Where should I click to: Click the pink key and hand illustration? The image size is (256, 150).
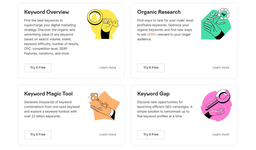pyautogui.click(x=216, y=105)
